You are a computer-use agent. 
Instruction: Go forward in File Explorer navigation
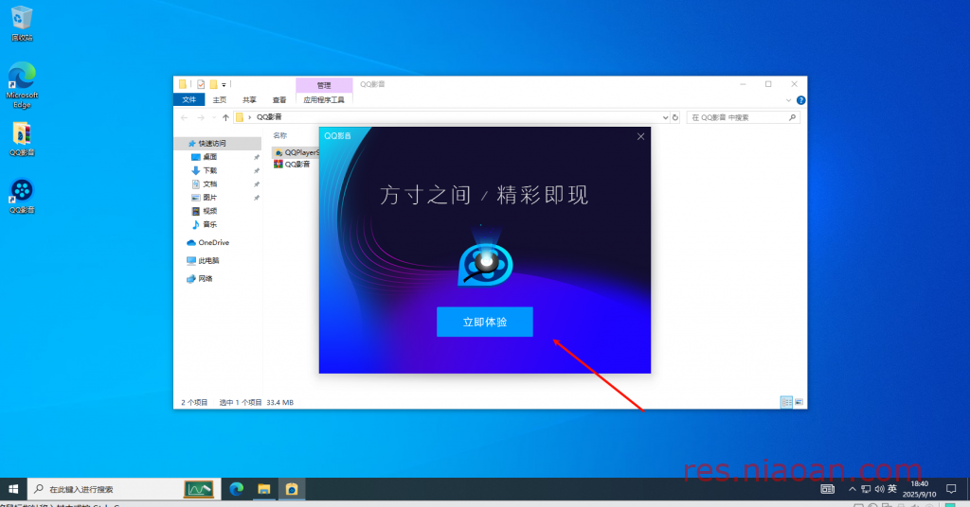point(201,117)
